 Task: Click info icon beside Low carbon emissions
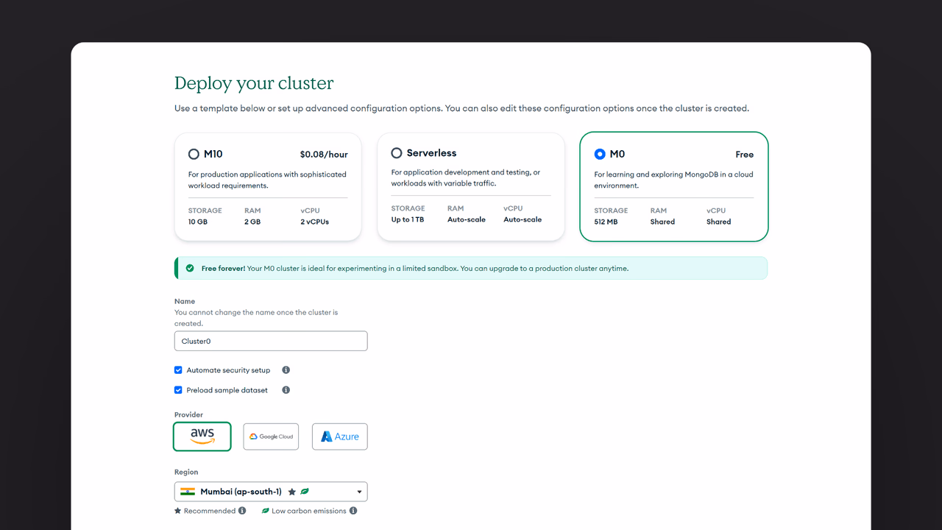[353, 511]
